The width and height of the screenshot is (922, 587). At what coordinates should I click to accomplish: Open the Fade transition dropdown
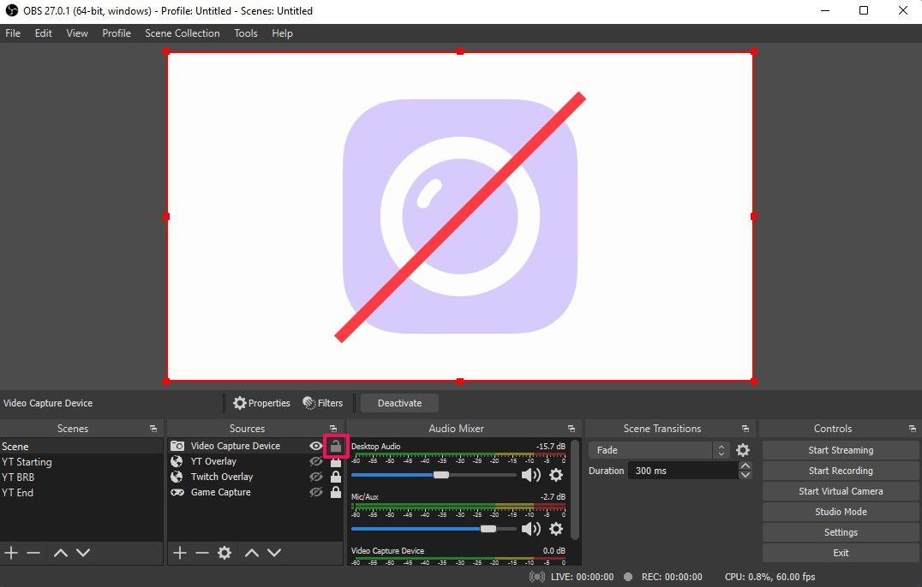(x=660, y=450)
